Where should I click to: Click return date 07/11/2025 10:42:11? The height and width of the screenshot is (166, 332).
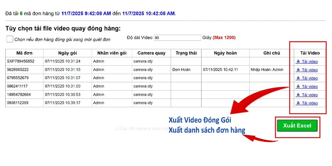[x=220, y=70]
